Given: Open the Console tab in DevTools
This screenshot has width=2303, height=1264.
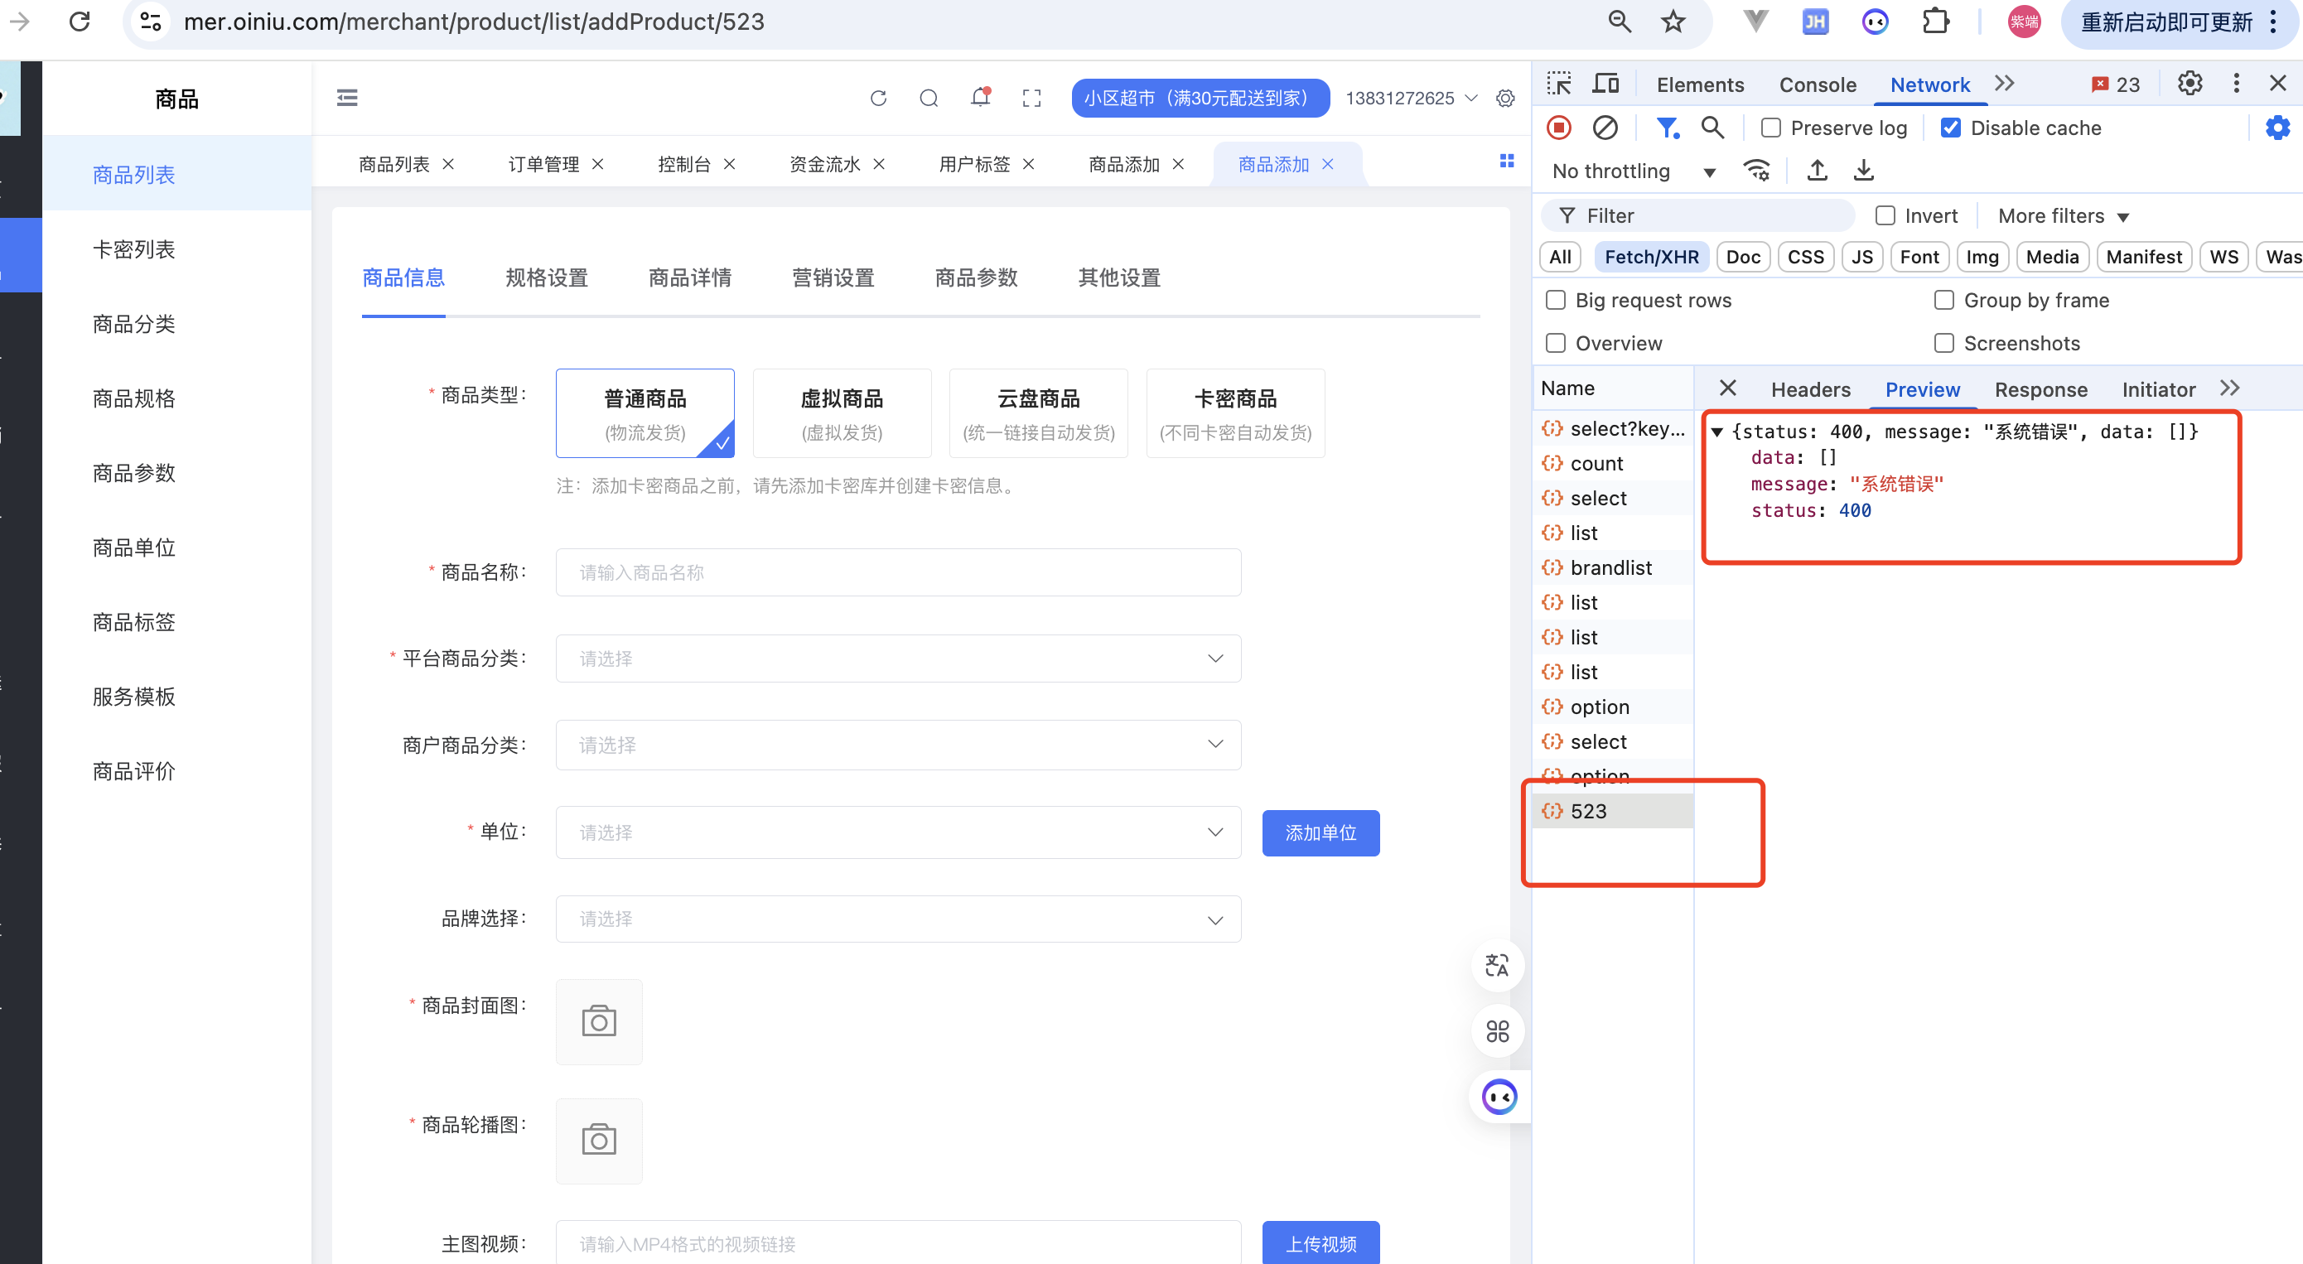Looking at the screenshot, I should [1817, 84].
